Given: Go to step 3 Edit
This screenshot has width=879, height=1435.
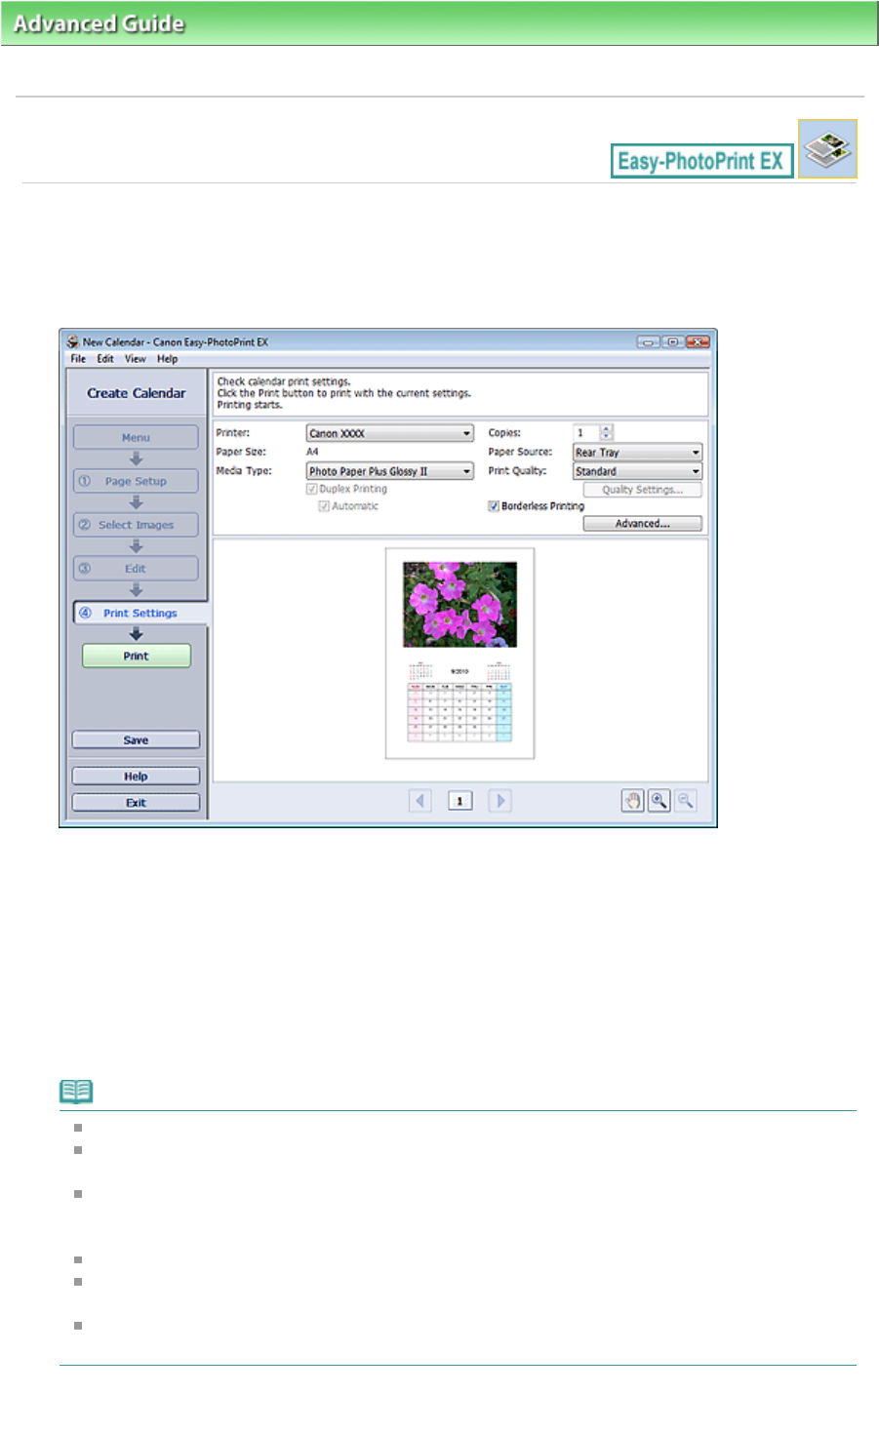Looking at the screenshot, I should [136, 569].
